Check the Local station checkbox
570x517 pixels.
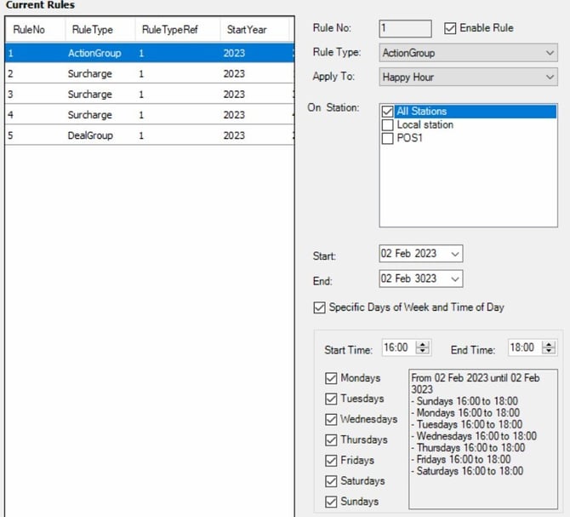pyautogui.click(x=387, y=125)
